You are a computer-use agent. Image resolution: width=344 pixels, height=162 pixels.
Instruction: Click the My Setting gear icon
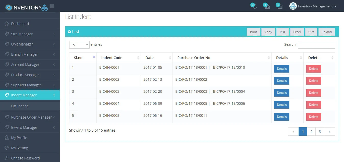[x=7, y=148]
